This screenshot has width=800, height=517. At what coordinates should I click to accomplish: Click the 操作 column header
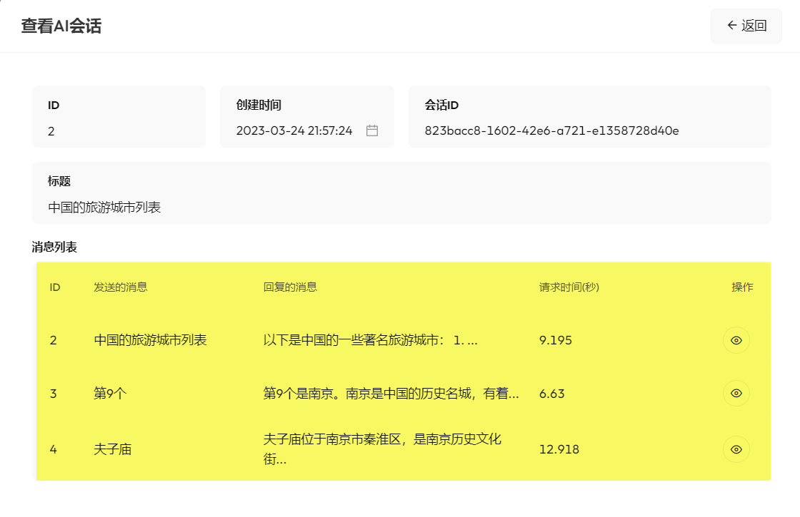tap(742, 287)
